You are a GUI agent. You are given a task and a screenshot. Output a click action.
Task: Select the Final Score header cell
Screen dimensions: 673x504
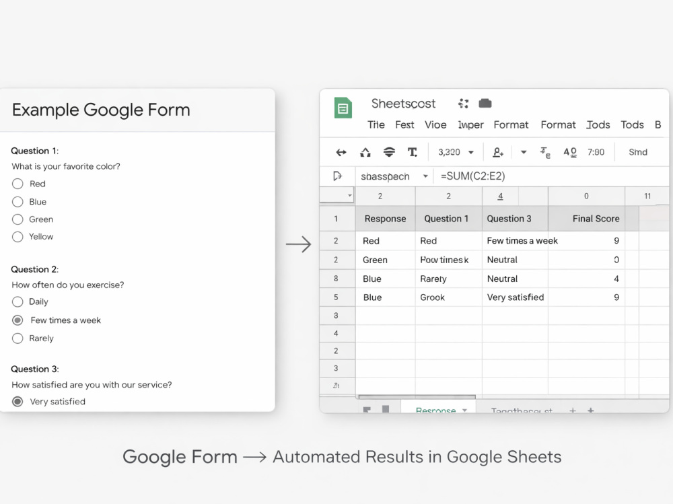(586, 219)
